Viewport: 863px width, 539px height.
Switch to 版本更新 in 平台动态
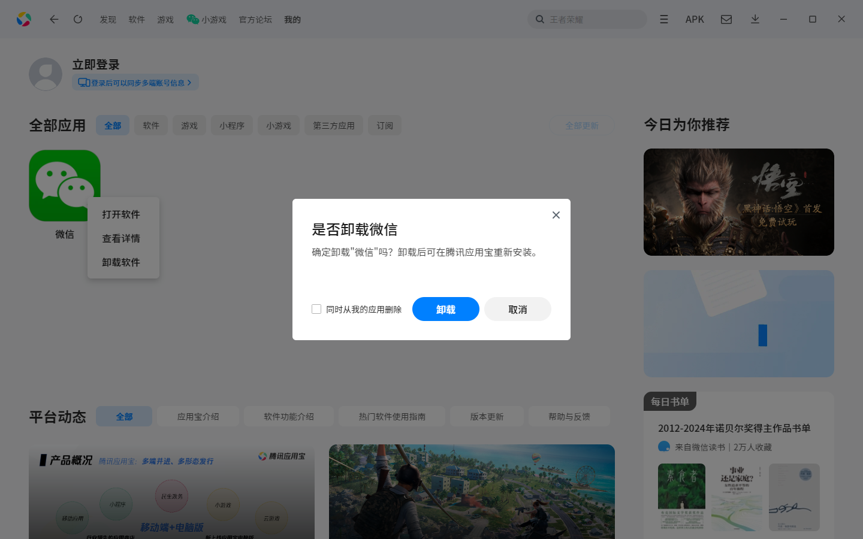coord(487,416)
